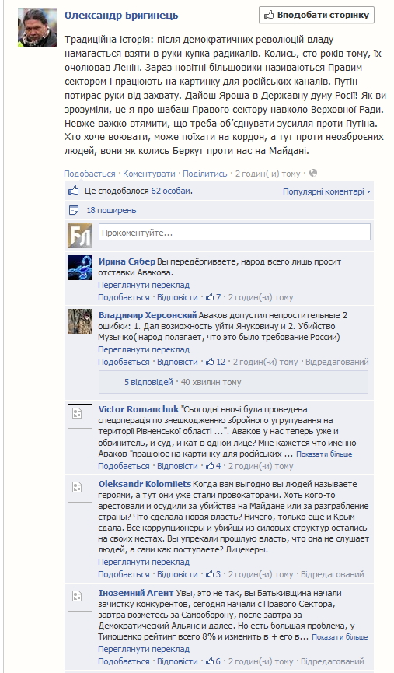The image size is (394, 673).
Task: Click Поділитись link under the post
Action: tap(205, 174)
